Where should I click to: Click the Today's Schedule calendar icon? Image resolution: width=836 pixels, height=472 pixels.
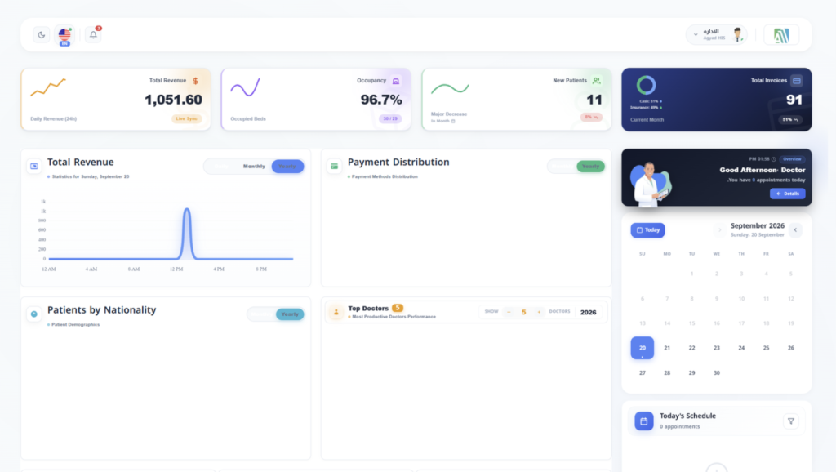[x=643, y=421]
